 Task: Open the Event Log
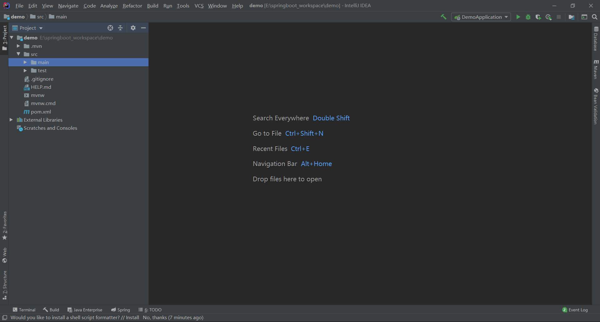tap(575, 310)
